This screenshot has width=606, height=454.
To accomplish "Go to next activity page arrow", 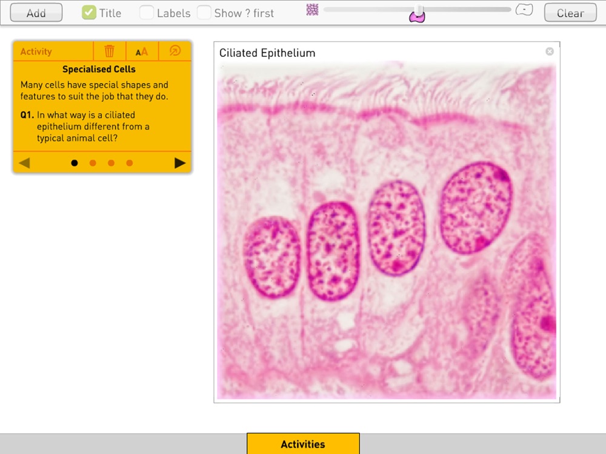I will coord(180,163).
